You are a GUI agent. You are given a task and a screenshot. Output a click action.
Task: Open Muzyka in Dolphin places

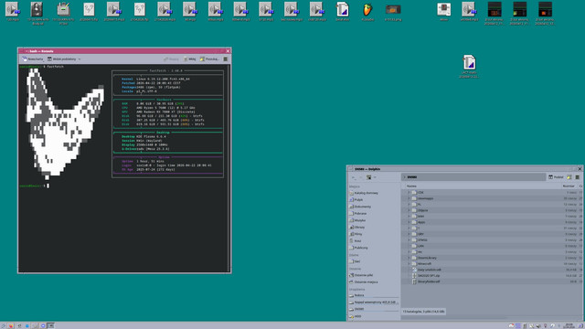(x=357, y=220)
